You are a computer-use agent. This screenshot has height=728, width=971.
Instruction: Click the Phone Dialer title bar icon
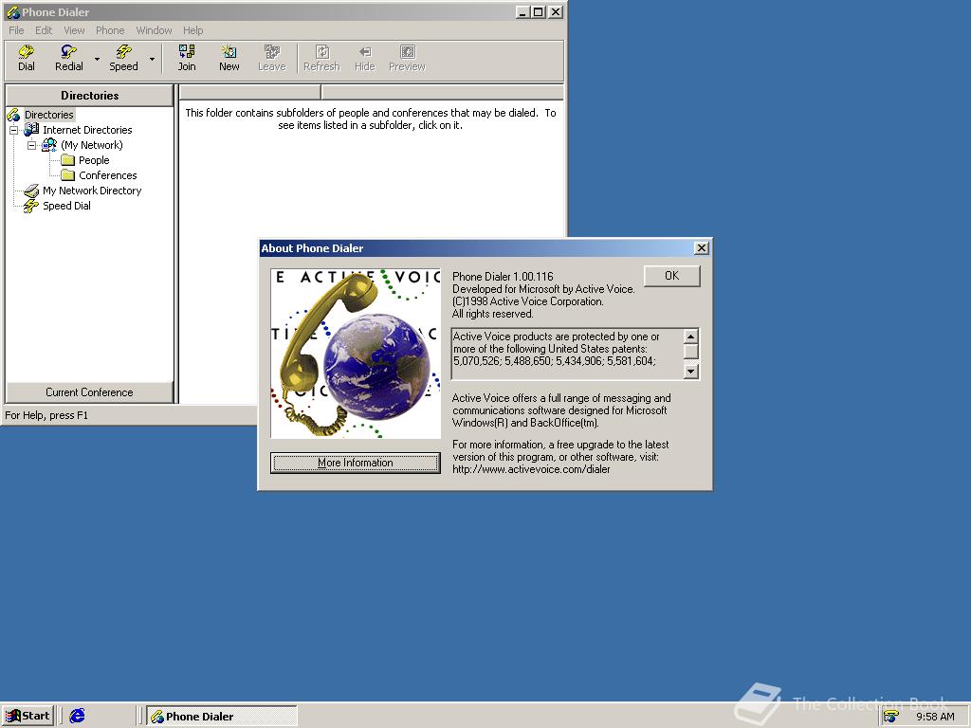[x=13, y=12]
